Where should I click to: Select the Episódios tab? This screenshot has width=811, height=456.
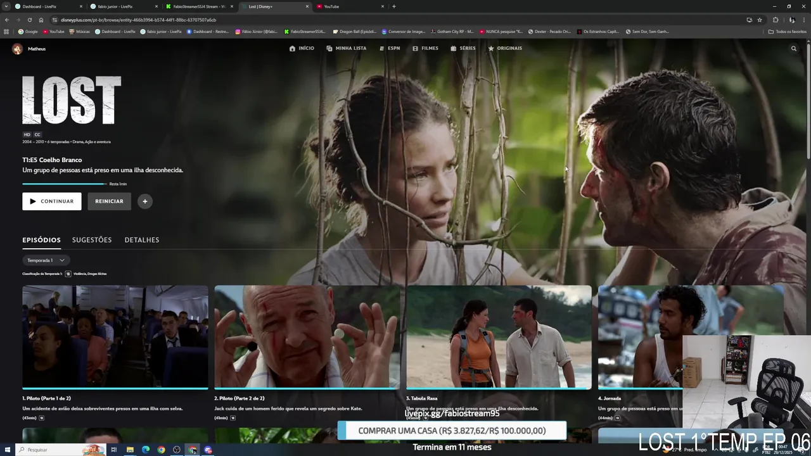coord(41,240)
